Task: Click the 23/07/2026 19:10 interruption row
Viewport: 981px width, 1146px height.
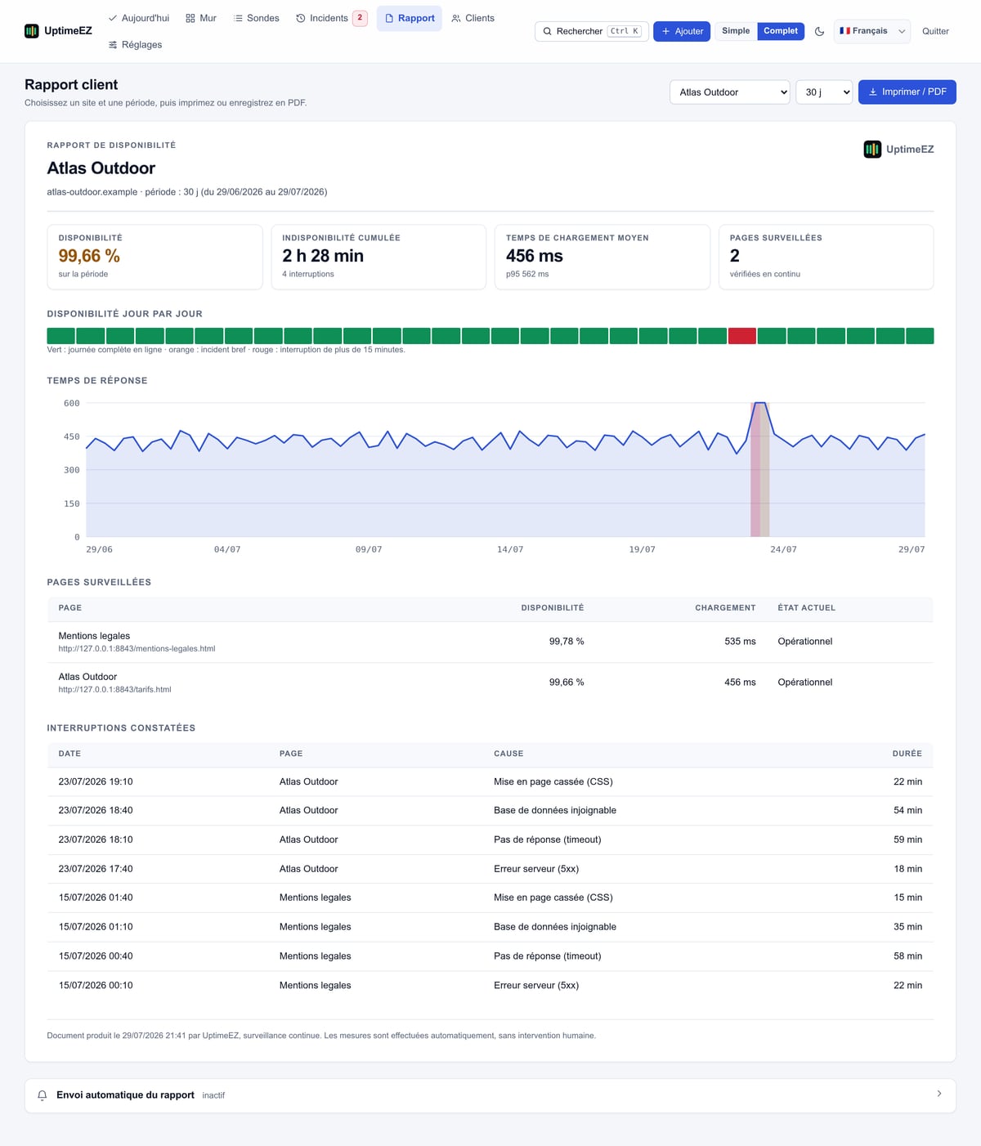Action: click(490, 781)
